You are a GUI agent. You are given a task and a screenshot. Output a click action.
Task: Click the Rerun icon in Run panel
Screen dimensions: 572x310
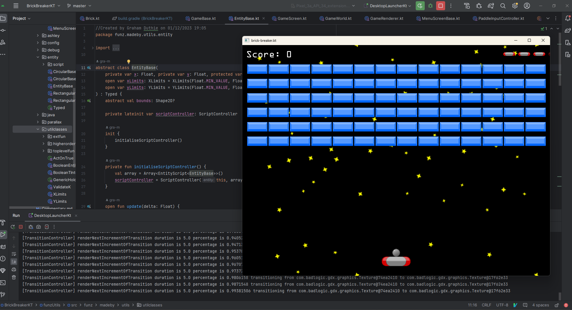[13, 227]
